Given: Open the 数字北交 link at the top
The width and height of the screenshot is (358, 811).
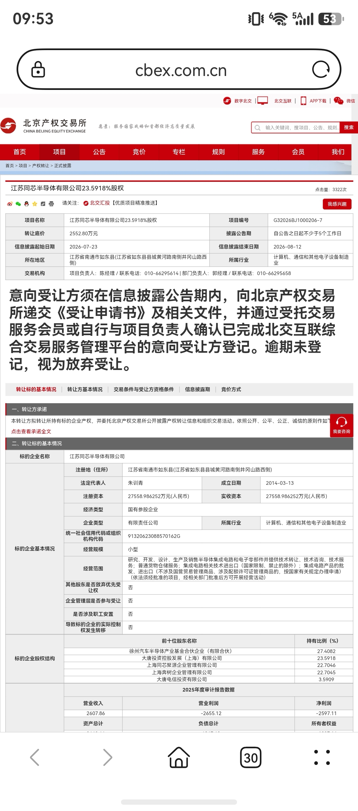Looking at the screenshot, I should [x=243, y=101].
